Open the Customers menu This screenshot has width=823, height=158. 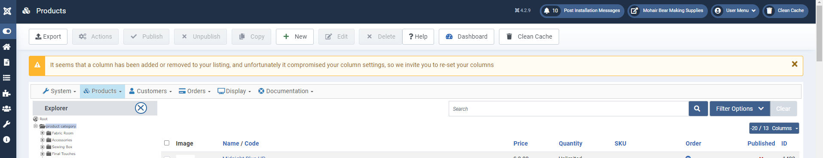pos(150,91)
